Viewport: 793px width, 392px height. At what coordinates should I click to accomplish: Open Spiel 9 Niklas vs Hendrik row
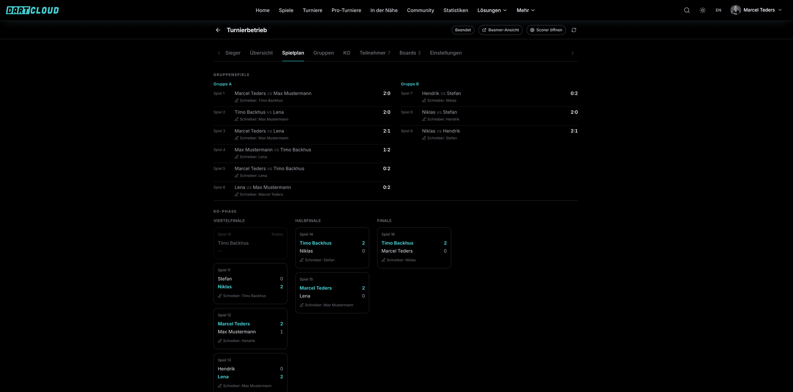(489, 135)
